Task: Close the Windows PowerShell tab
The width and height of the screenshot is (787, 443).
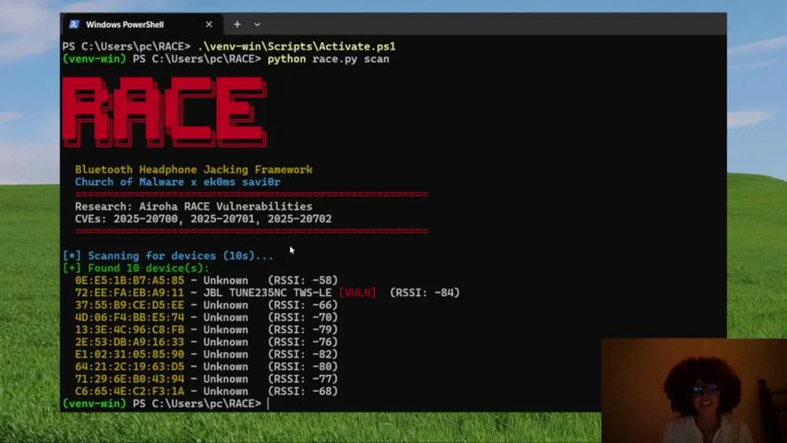Action: point(209,25)
